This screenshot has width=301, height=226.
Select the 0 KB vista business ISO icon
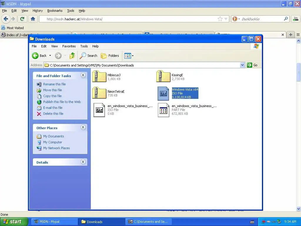click(x=99, y=110)
